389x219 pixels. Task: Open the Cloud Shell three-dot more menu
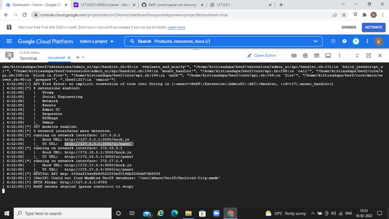pos(339,56)
